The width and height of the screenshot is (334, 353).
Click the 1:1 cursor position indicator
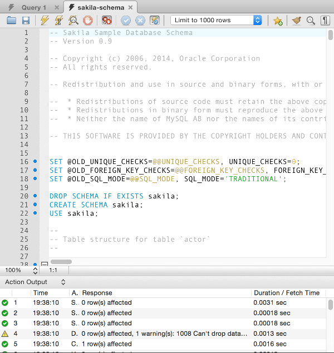(53, 270)
